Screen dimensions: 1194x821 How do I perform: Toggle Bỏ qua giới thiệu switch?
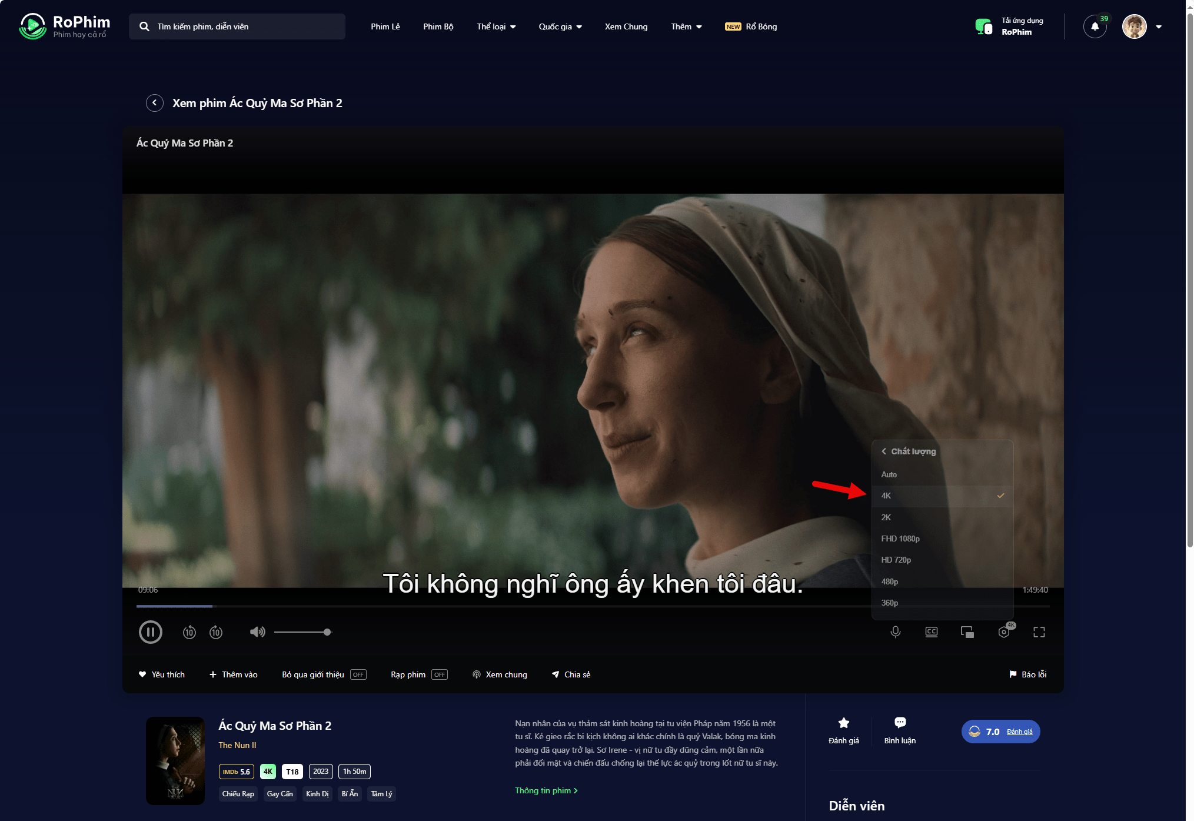358,674
